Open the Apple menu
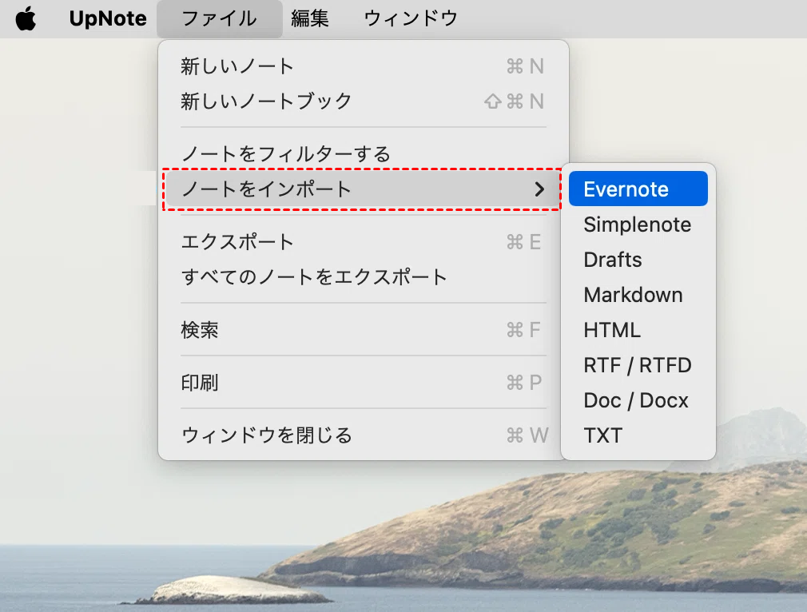The height and width of the screenshot is (612, 807). point(26,18)
